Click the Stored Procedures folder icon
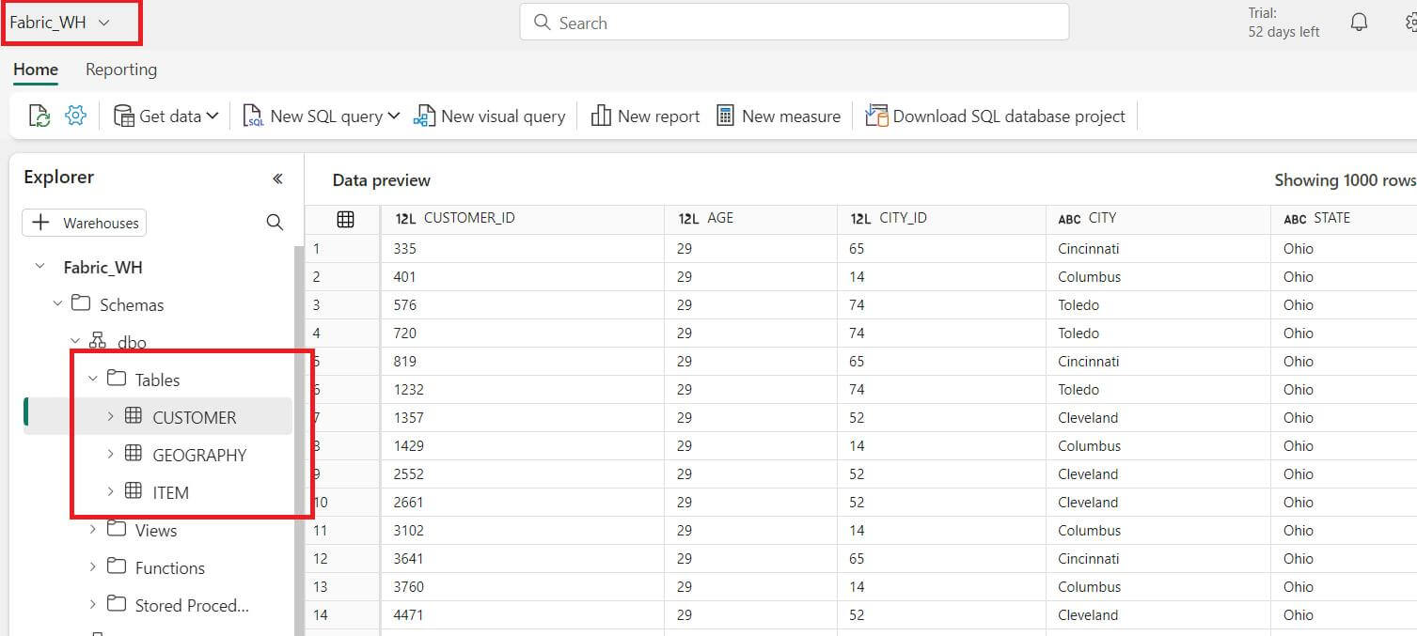This screenshot has width=1417, height=636. (117, 604)
